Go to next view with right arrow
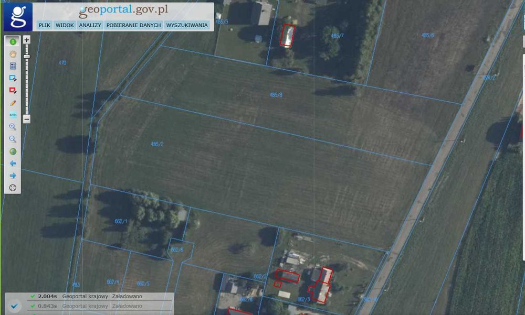This screenshot has height=315, width=525. (x=13, y=176)
